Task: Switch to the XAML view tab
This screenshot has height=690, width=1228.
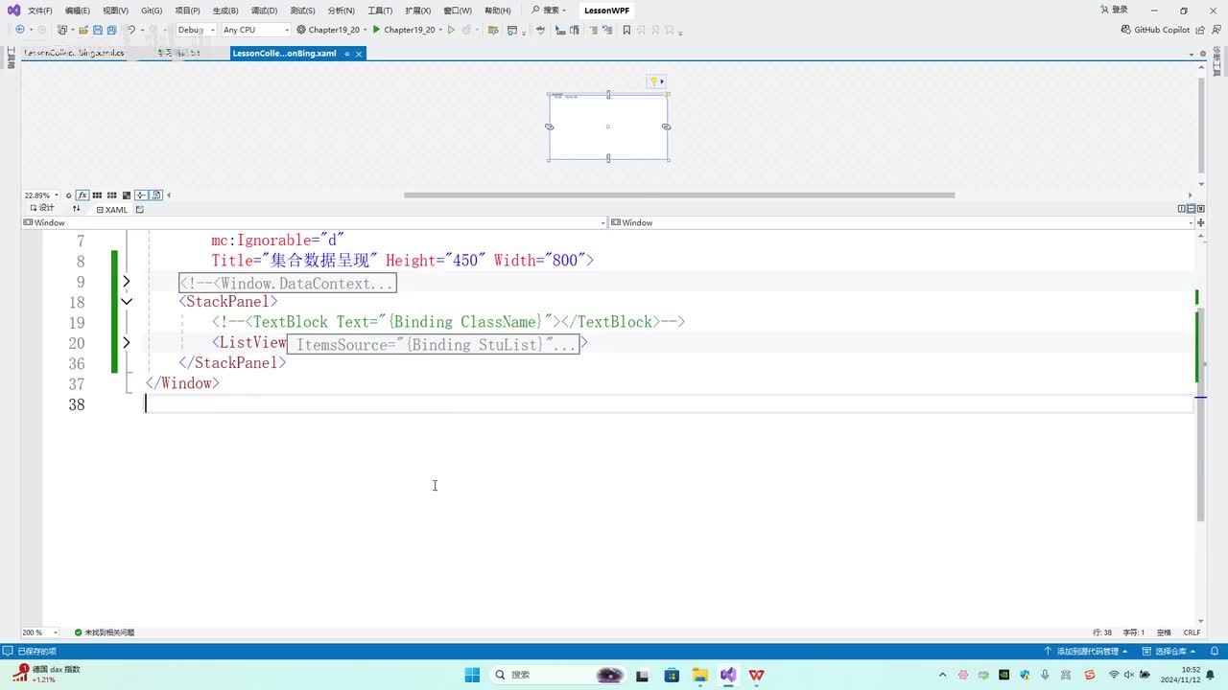Action: (112, 209)
